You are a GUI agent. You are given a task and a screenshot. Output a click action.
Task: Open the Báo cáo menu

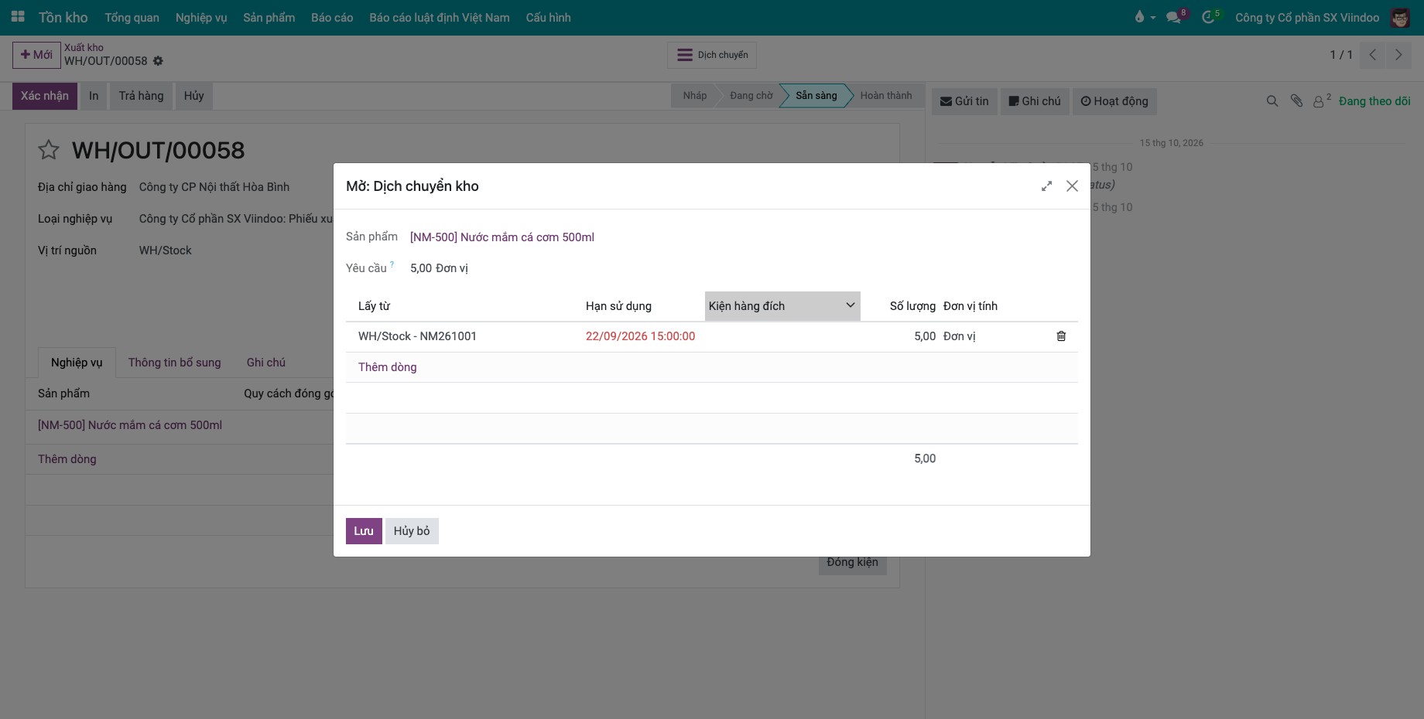(332, 17)
